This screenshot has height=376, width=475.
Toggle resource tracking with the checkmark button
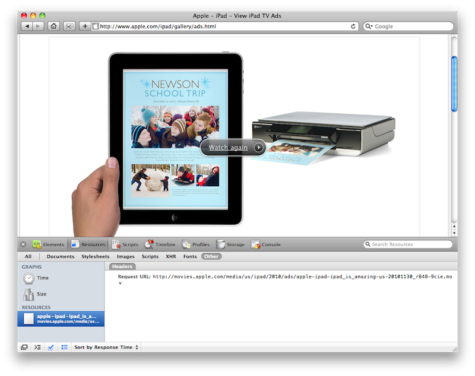(x=50, y=348)
